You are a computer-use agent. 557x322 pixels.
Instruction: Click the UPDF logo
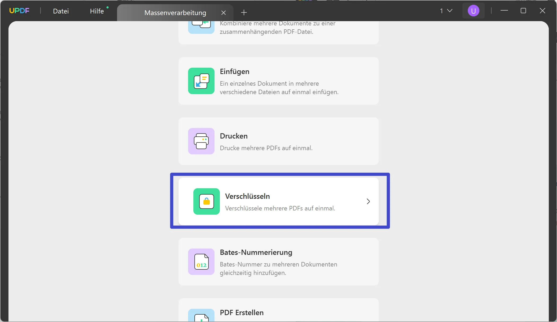20,10
